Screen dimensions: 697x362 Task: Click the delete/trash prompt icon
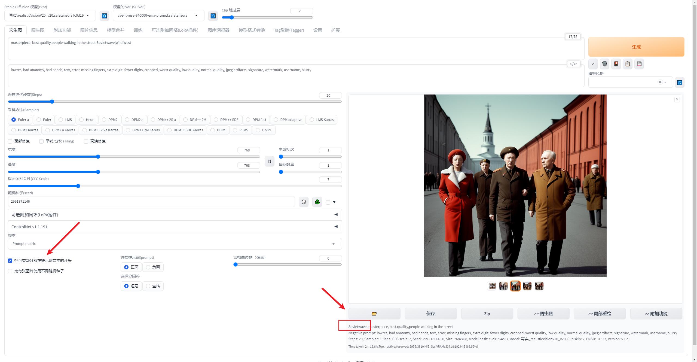605,64
